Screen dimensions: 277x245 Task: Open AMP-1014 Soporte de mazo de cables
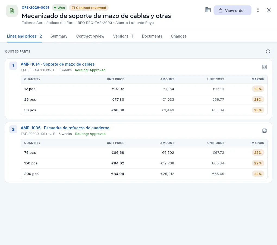(x=58, y=64)
